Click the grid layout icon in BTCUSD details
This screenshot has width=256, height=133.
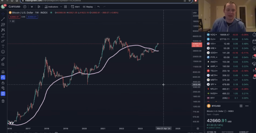tap(241, 106)
